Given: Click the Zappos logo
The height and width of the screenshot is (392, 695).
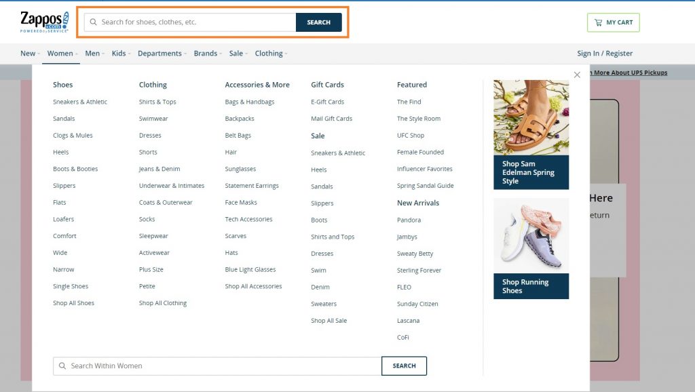Looking at the screenshot, I should (x=44, y=22).
